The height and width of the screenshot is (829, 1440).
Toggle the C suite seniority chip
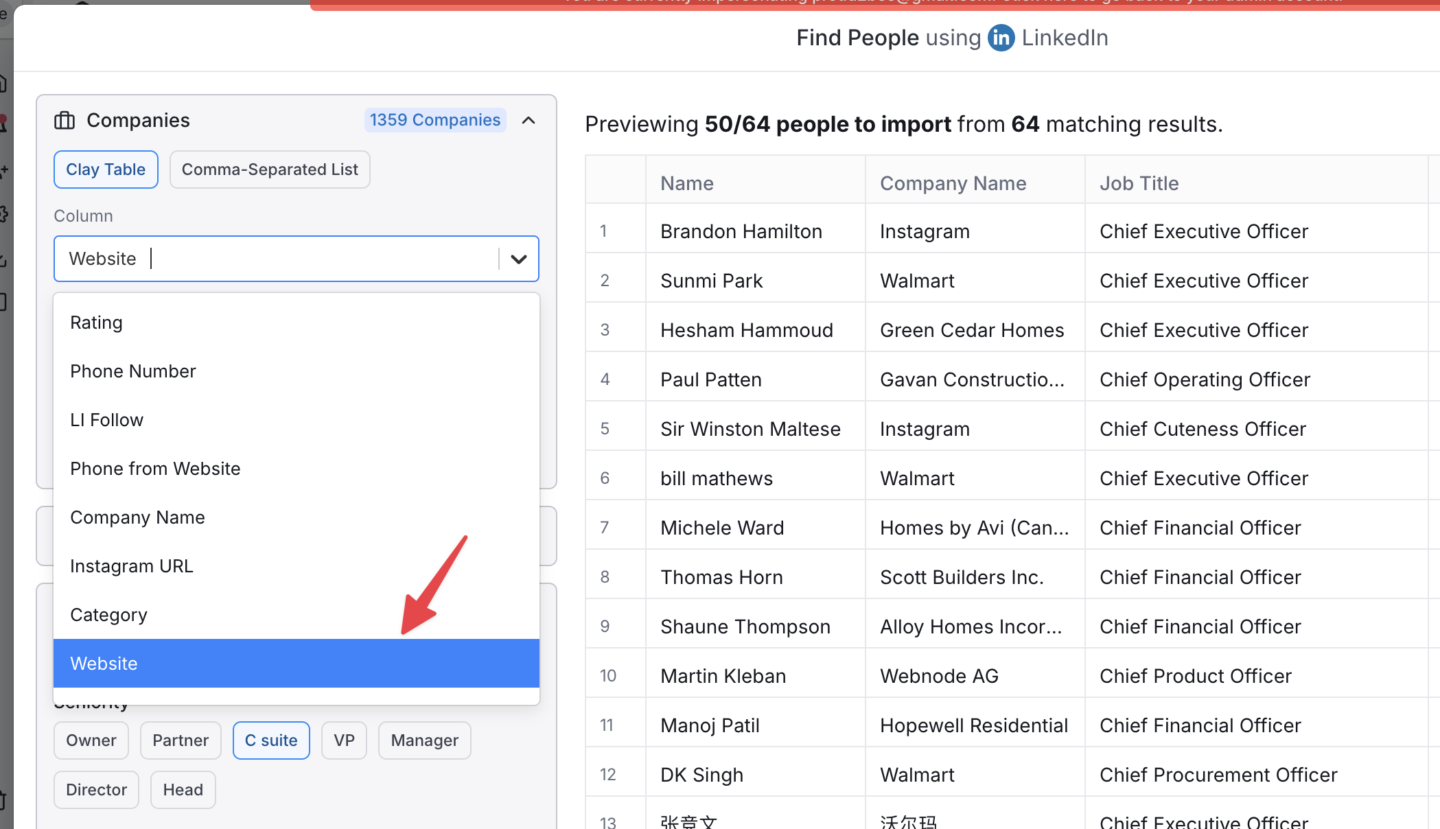pyautogui.click(x=271, y=740)
